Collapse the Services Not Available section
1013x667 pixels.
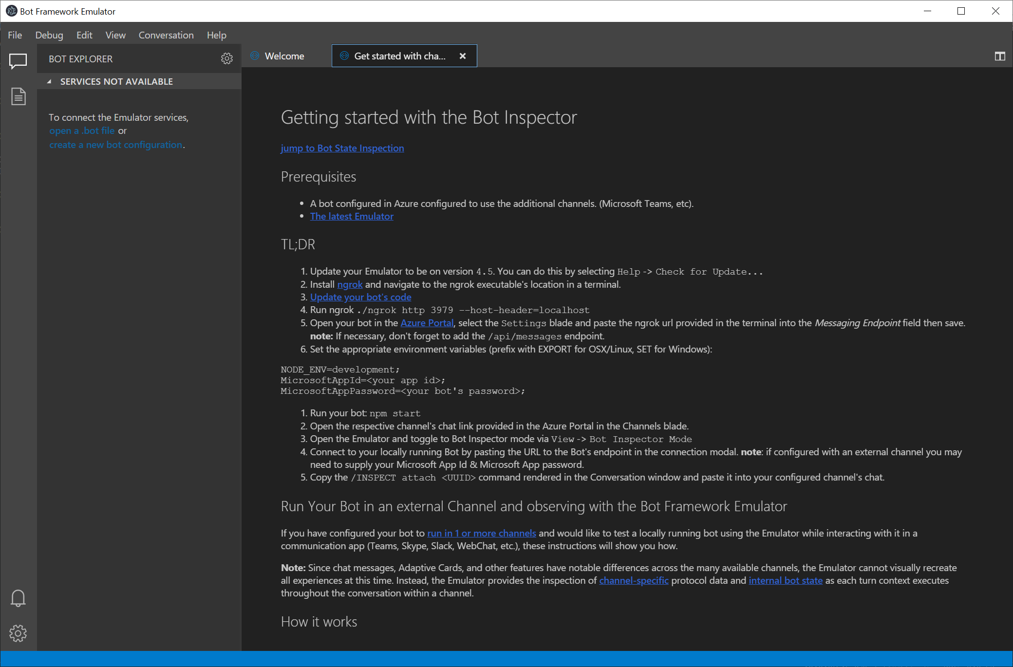49,82
